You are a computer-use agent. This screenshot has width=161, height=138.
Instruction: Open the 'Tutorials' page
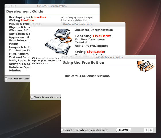tap(82, 43)
